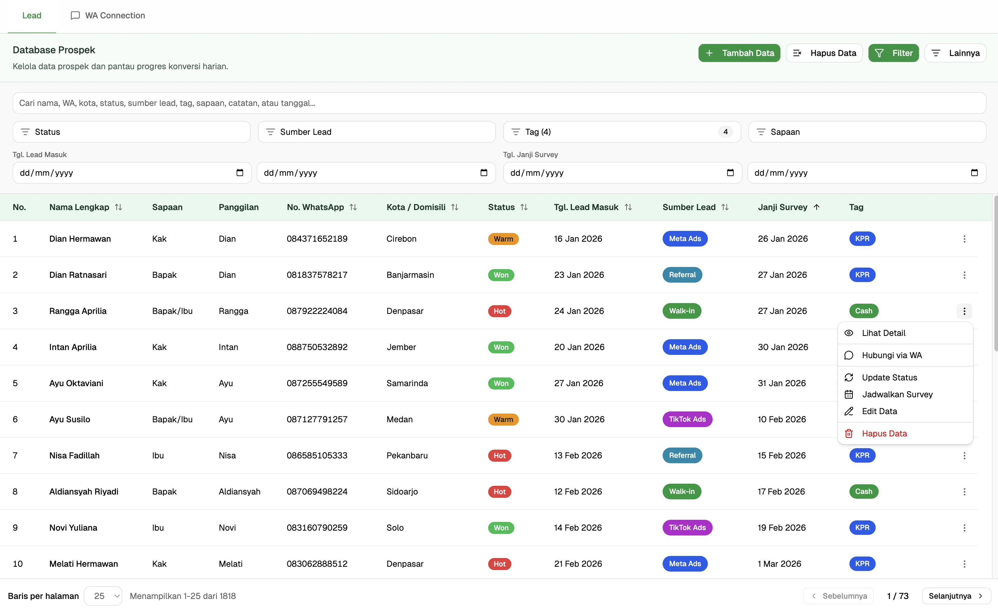Open calendar picker for first Tgl. Janji Survey date

730,173
